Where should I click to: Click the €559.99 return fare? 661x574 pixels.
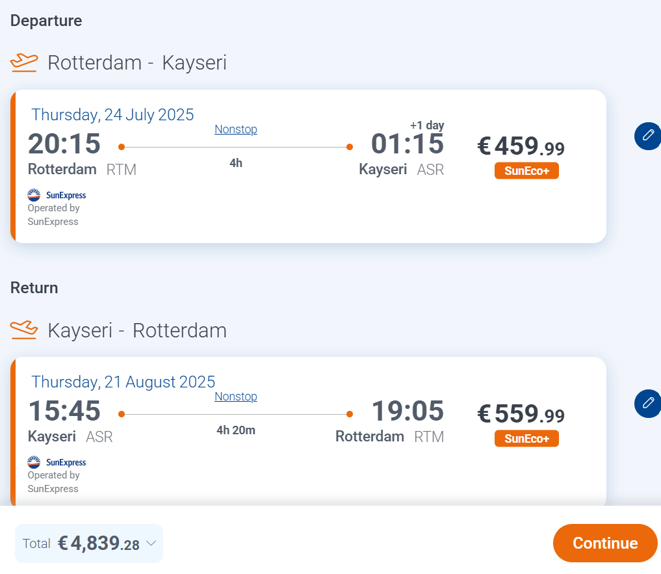521,413
